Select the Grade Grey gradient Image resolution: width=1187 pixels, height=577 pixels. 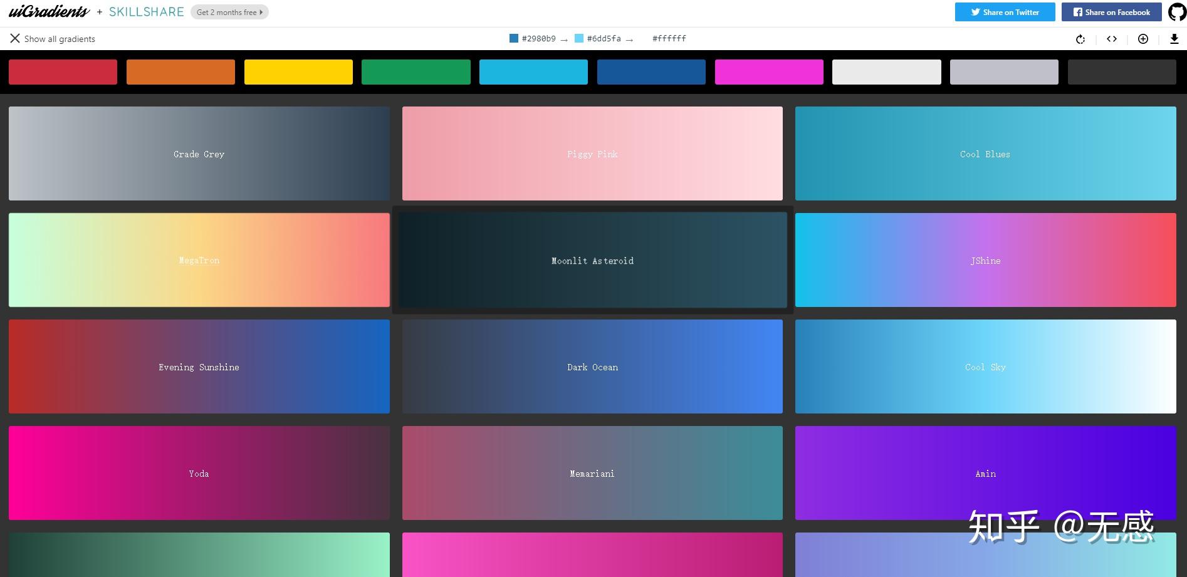(x=199, y=153)
